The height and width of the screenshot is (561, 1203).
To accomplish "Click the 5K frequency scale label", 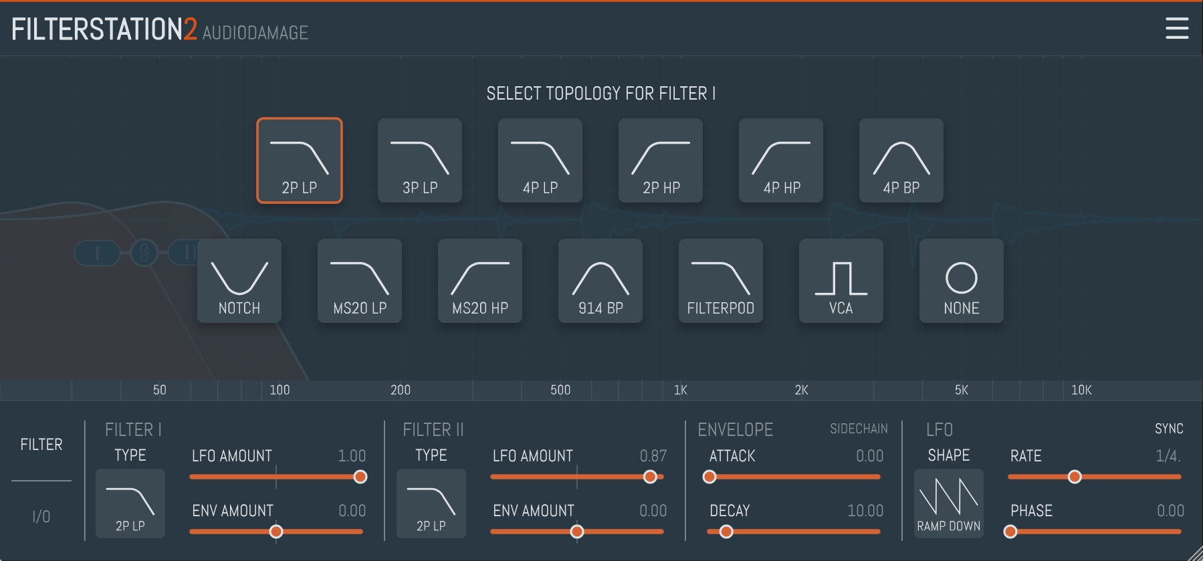I will click(962, 390).
